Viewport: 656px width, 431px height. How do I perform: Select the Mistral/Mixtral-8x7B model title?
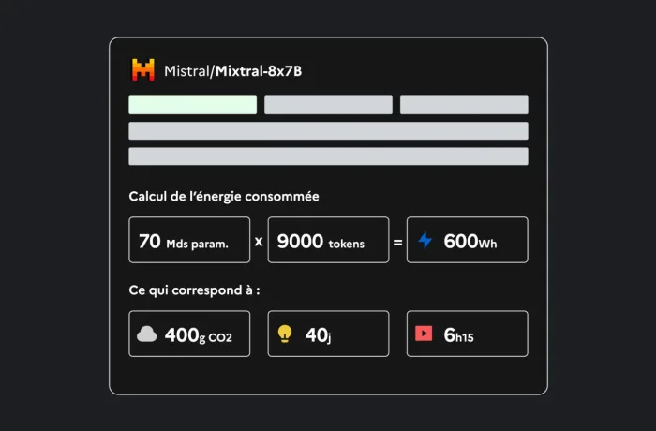pos(233,70)
